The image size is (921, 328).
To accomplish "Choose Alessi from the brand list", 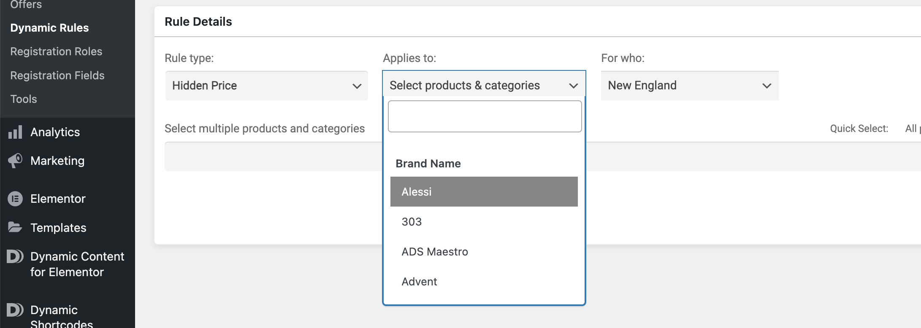I will pos(484,192).
